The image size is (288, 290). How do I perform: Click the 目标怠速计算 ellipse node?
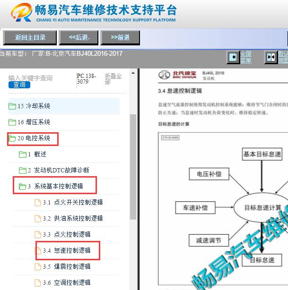(x=261, y=208)
